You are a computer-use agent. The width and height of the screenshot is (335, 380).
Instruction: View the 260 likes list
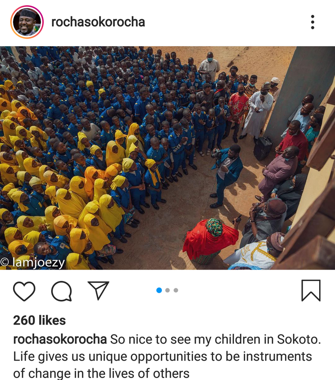[x=40, y=320]
